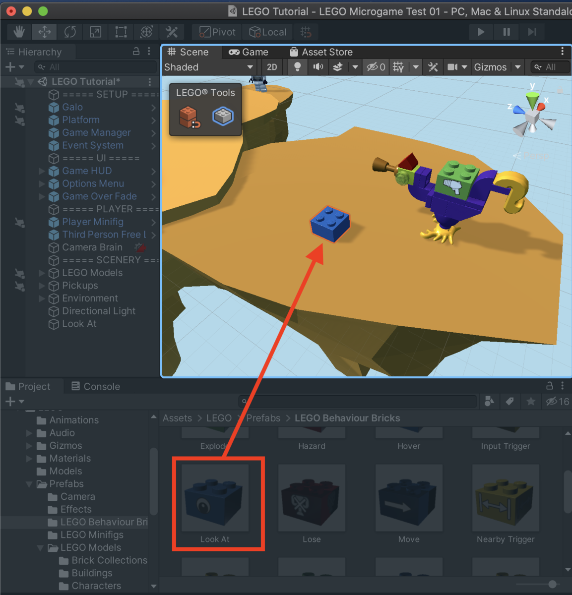Step one frame forward
The image size is (572, 595).
(532, 32)
